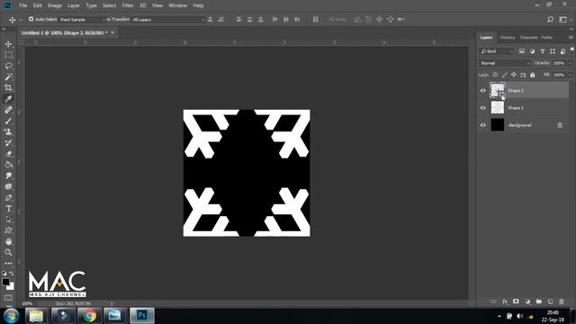Select the Pen tool
This screenshot has height=324, width=576.
point(8,198)
